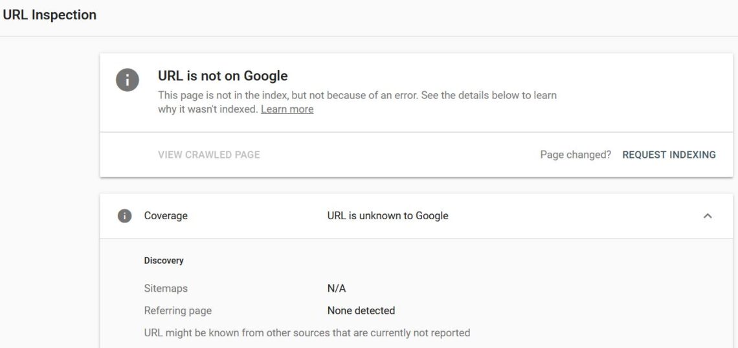Click the 'Page changed?' prompt text
Image resolution: width=738 pixels, height=348 pixels.
pos(576,155)
